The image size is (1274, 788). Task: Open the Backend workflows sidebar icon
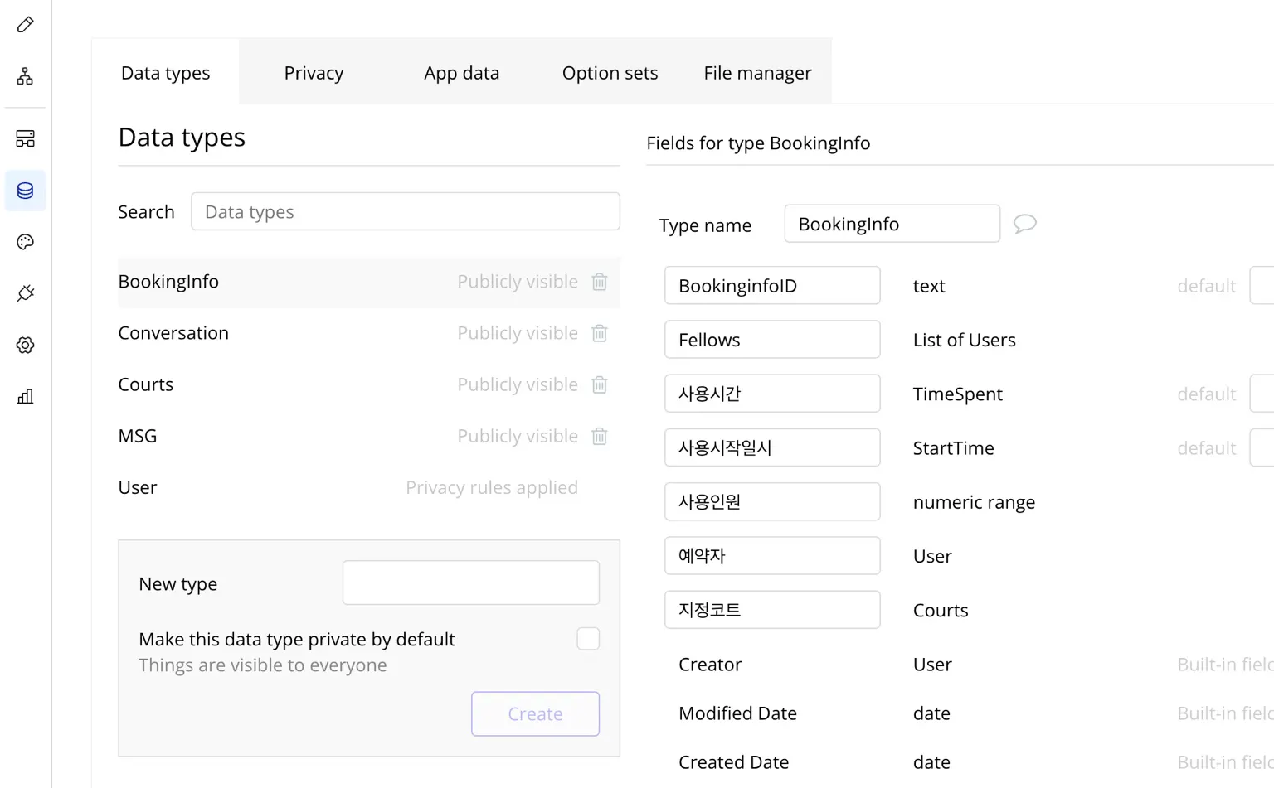(x=26, y=138)
